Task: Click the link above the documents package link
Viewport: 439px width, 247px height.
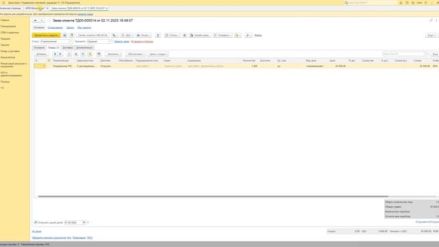Action: pyautogui.click(x=36, y=231)
